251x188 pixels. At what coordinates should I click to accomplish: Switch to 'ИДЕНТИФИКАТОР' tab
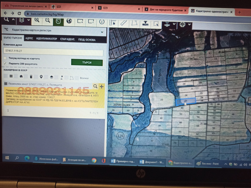[46, 39]
